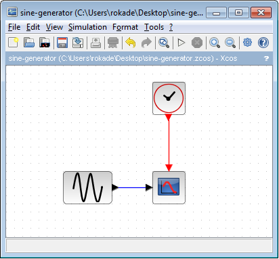Viewport: 279px width, 259px height.
Task: Click the Export toolbar icon
Action: tap(95, 43)
